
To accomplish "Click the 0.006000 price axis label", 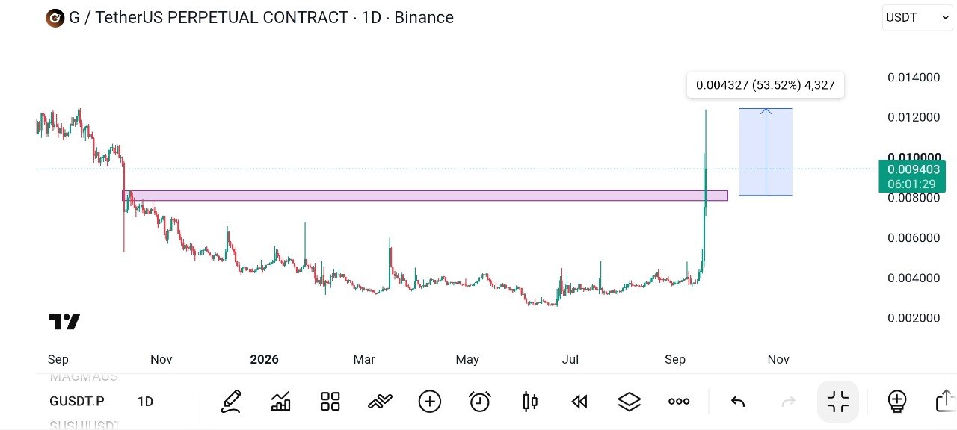I will [913, 238].
